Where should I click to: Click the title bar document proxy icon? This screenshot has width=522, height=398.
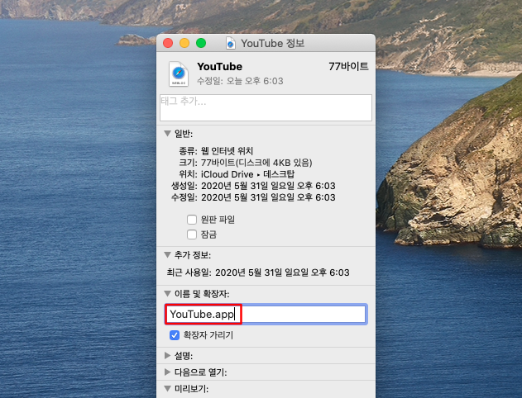coord(230,43)
